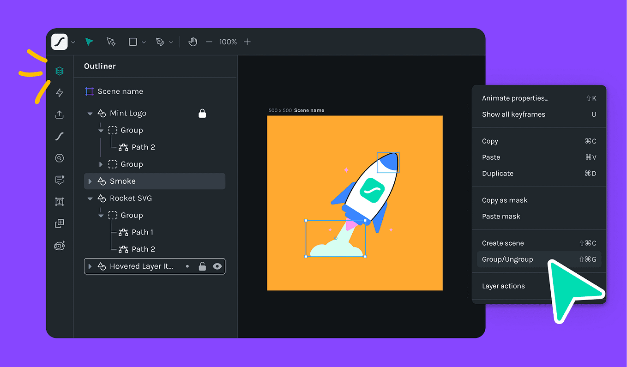The width and height of the screenshot is (627, 367).
Task: Select the move/selection arrow tool
Action: coord(89,42)
